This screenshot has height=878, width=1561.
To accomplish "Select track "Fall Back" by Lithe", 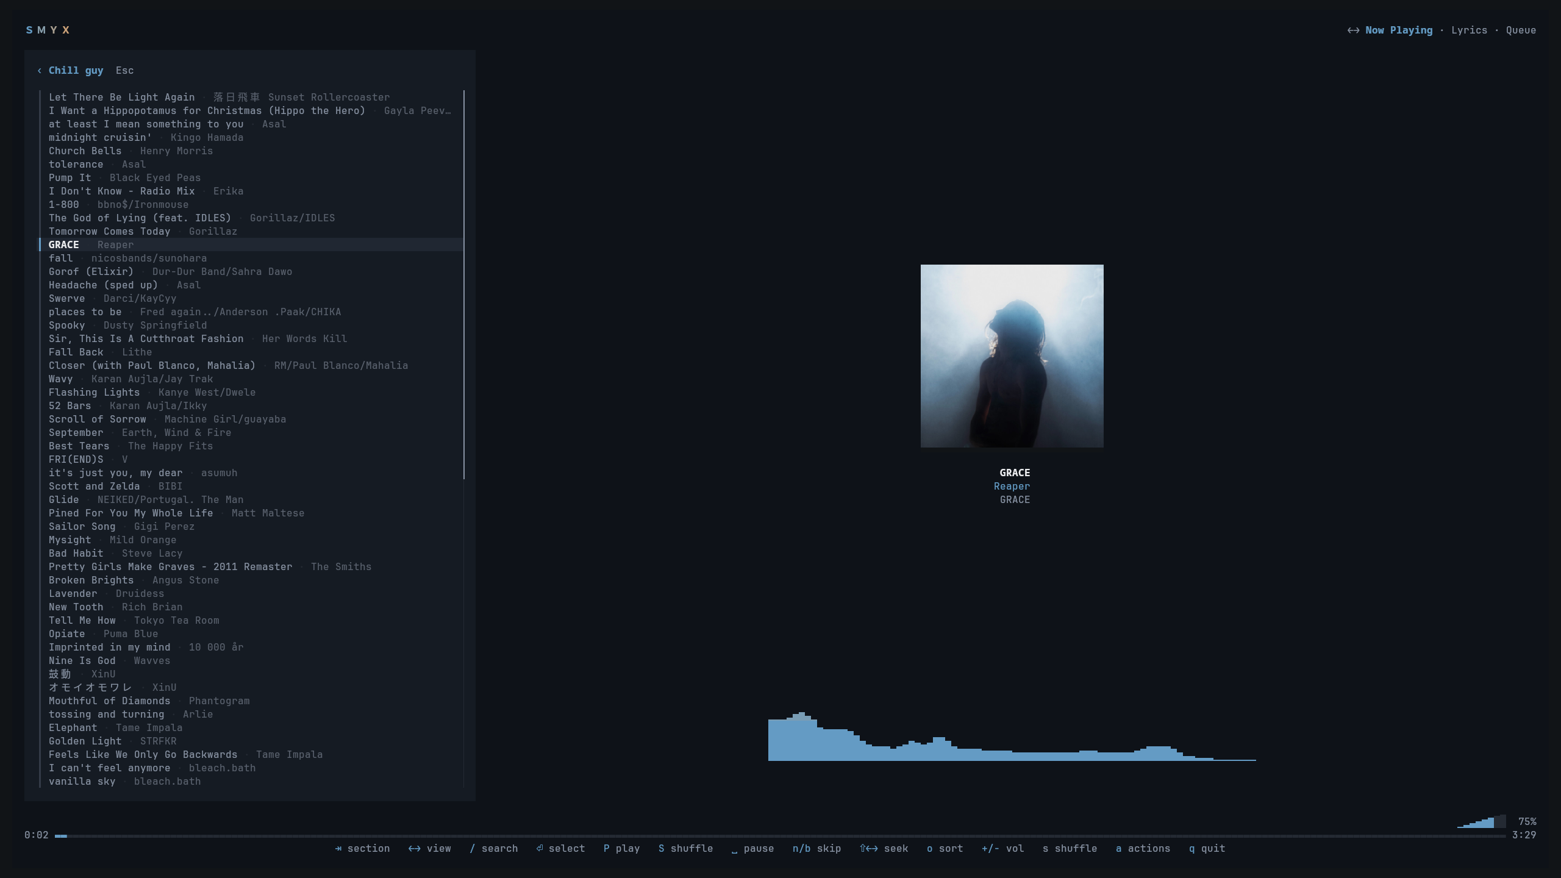I will click(x=251, y=352).
